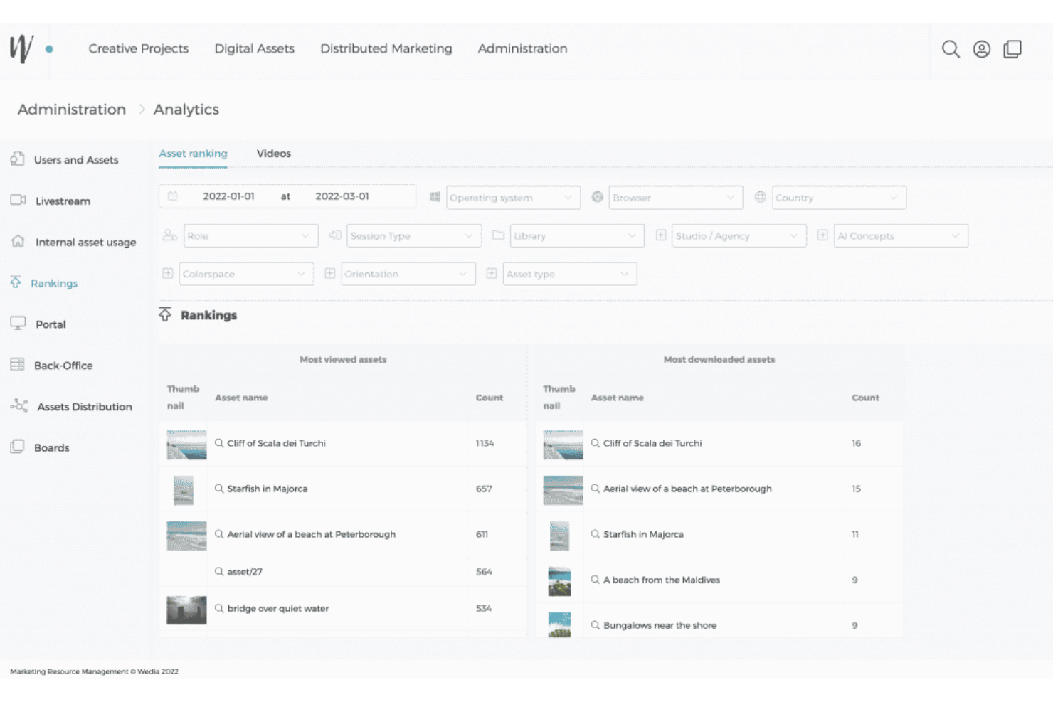The width and height of the screenshot is (1053, 702).
Task: Open the Session Type dropdown
Action: pos(414,236)
